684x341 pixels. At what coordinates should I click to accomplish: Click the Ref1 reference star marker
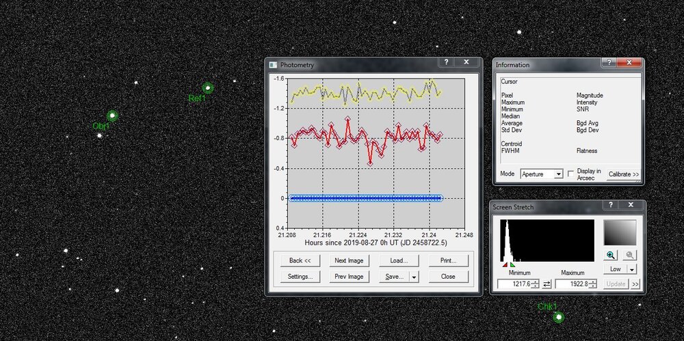[208, 87]
